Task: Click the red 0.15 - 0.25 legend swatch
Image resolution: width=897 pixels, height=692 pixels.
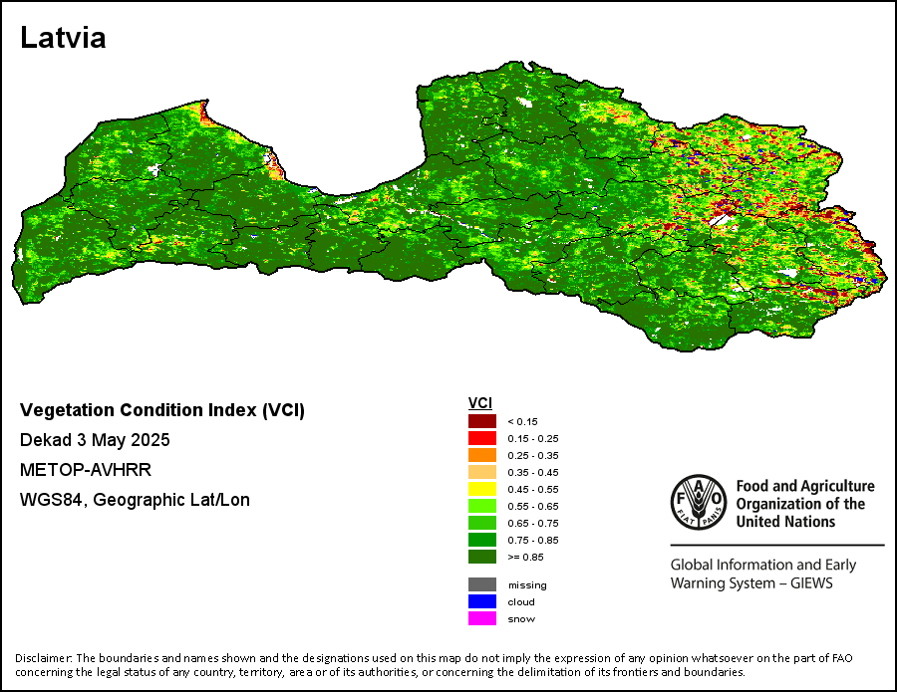Action: click(x=482, y=438)
